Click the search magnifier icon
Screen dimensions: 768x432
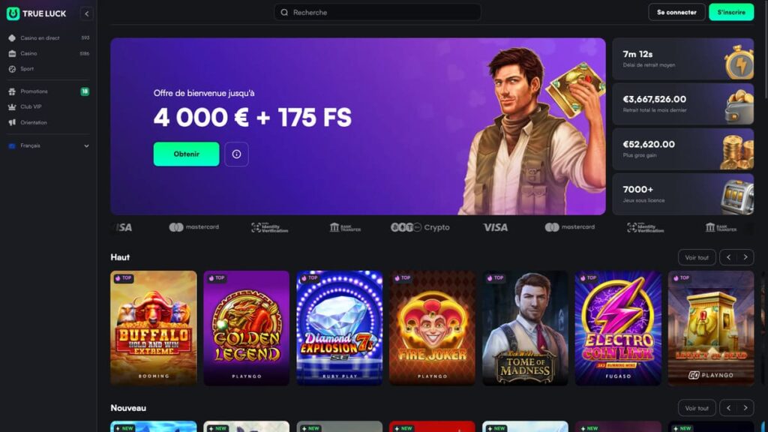284,12
